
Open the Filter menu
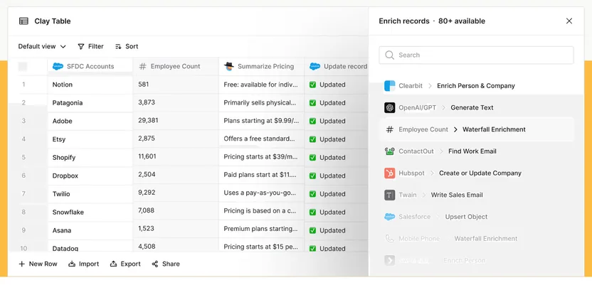tap(90, 46)
